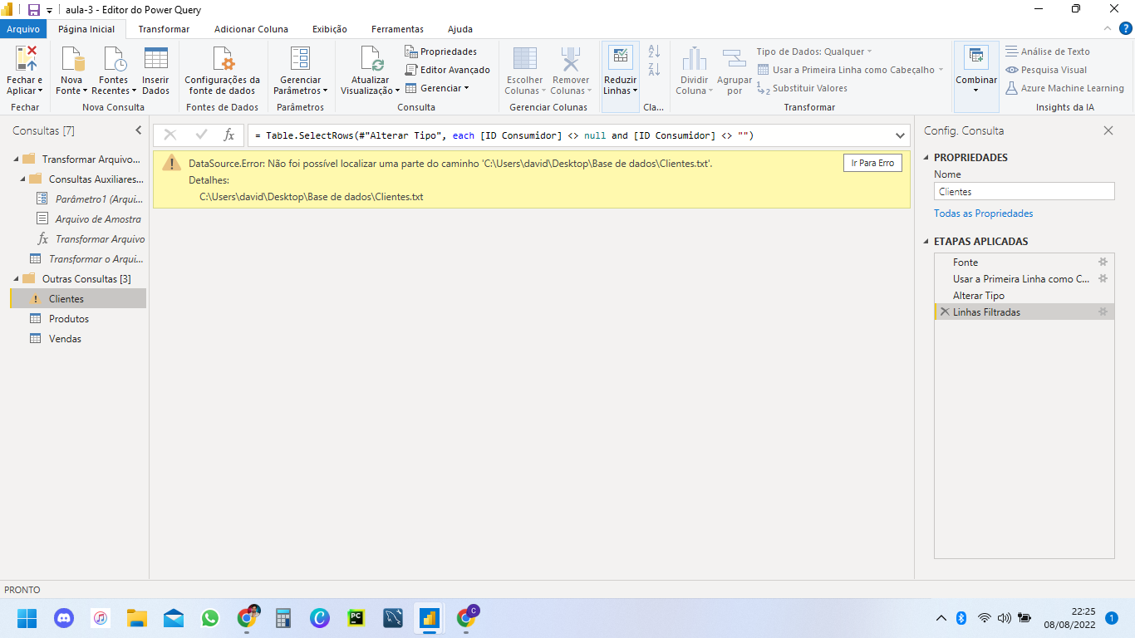Click Análise de Texto
The height and width of the screenshot is (638, 1135).
tap(1048, 52)
